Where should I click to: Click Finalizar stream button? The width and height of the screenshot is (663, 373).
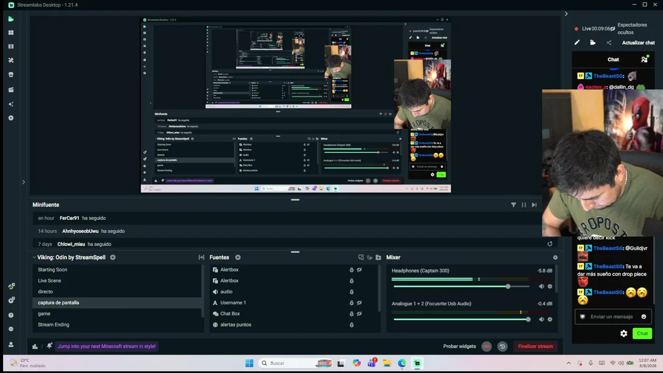pyautogui.click(x=535, y=347)
